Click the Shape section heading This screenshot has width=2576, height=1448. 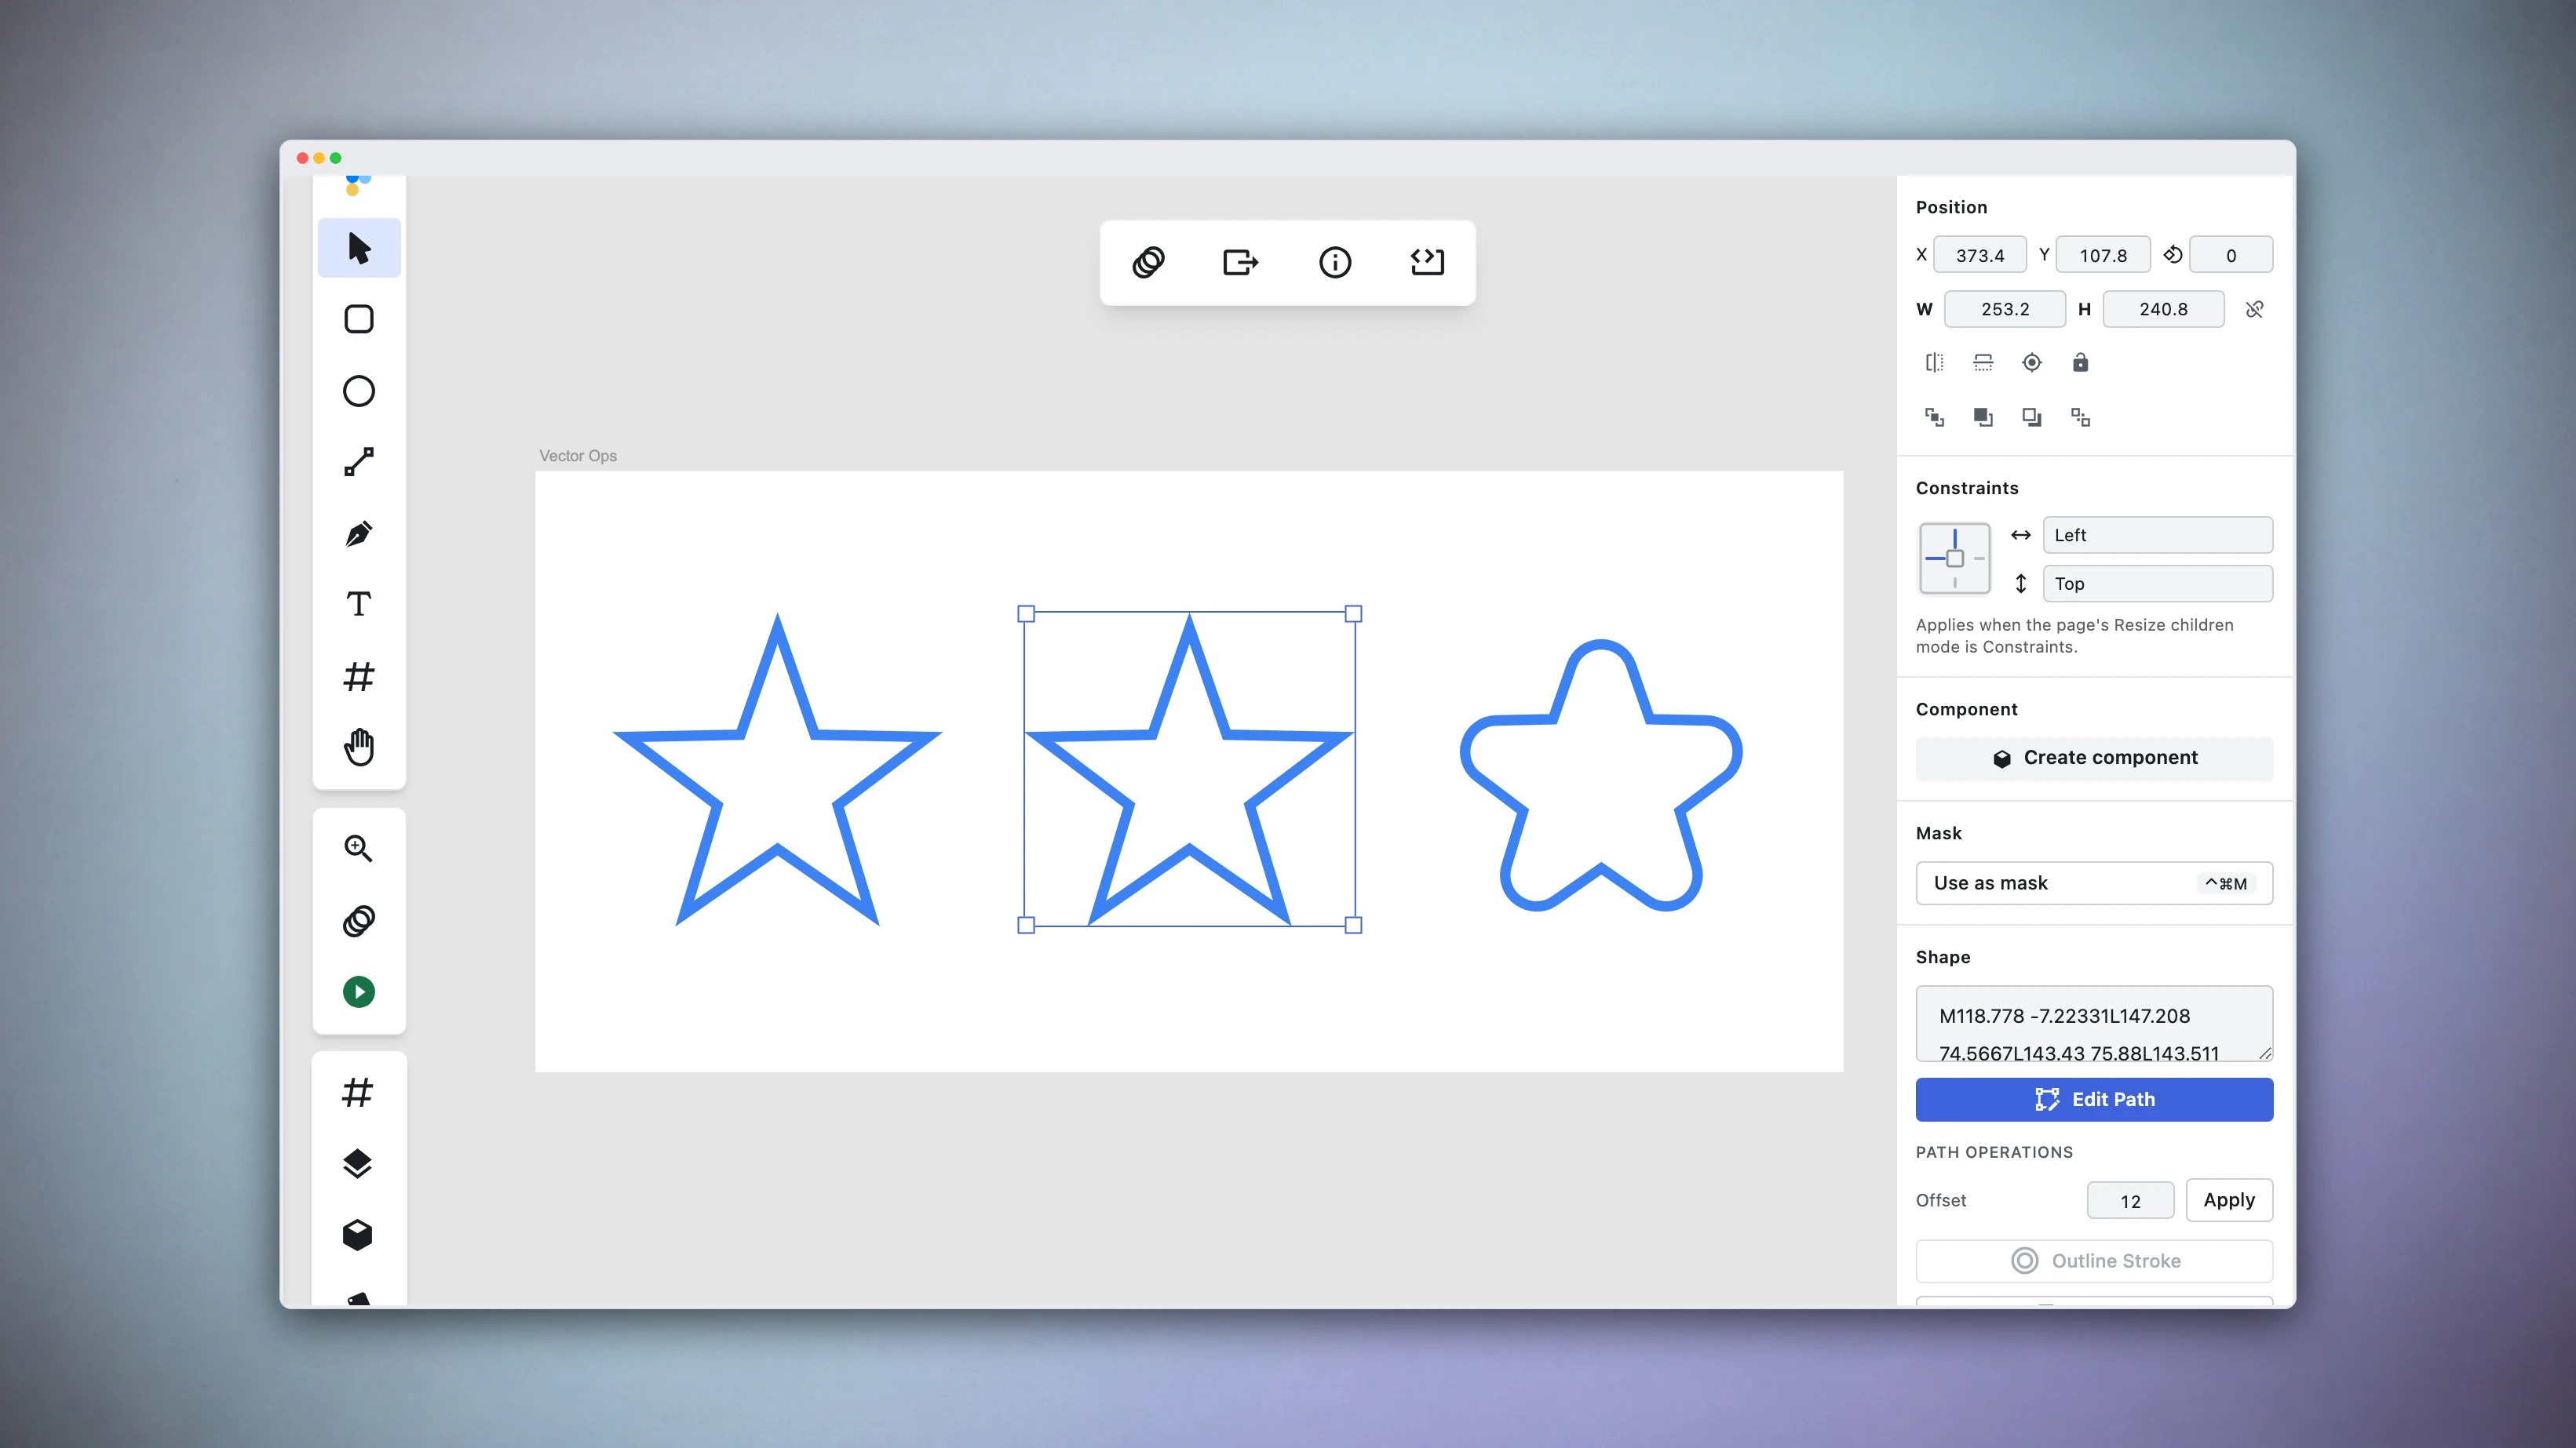tap(1943, 957)
